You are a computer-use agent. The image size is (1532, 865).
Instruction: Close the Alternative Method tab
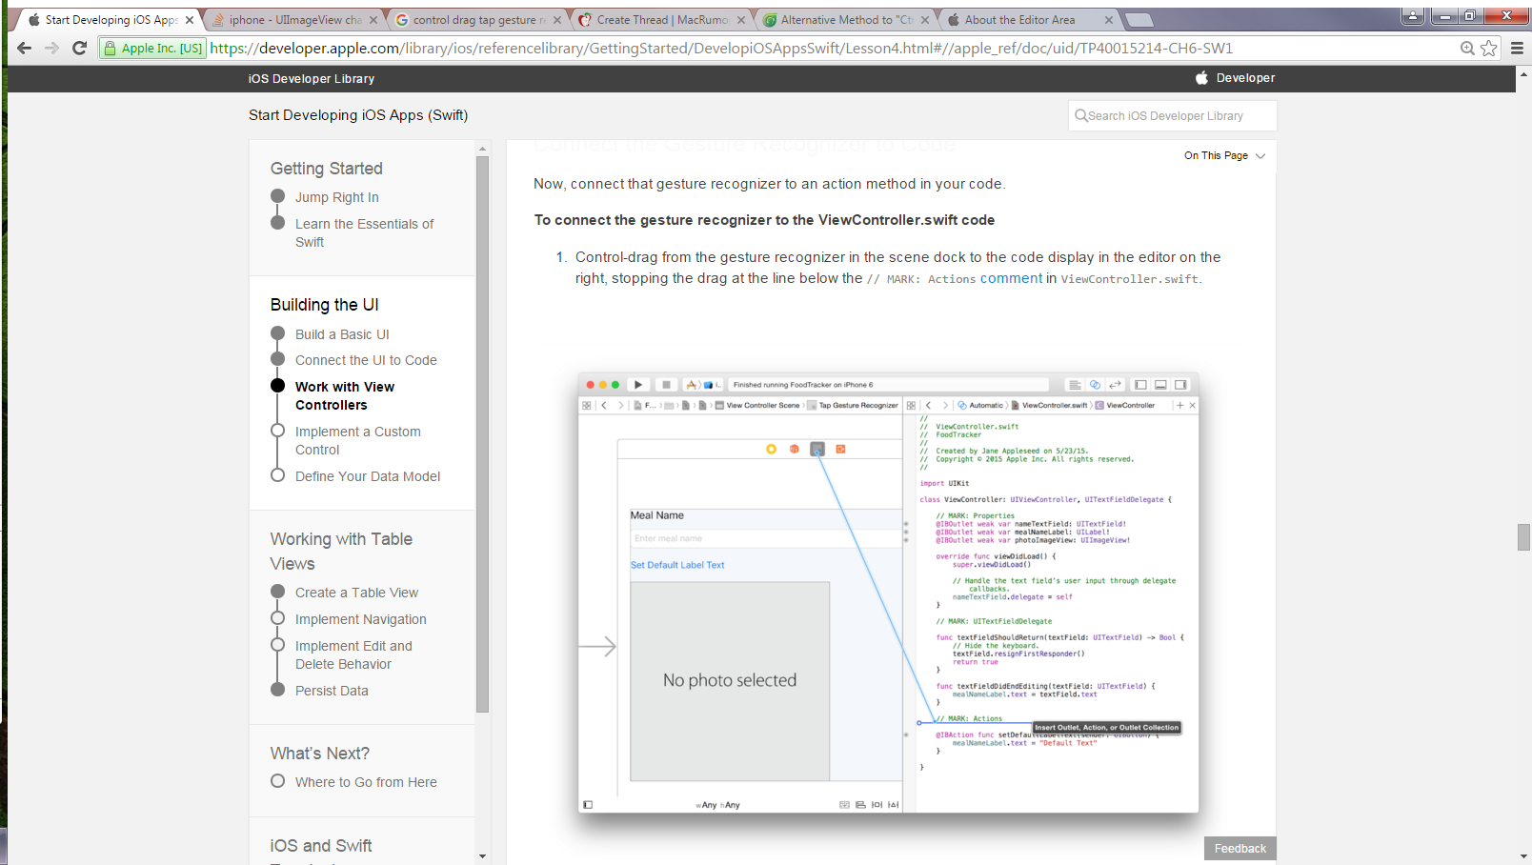[925, 20]
